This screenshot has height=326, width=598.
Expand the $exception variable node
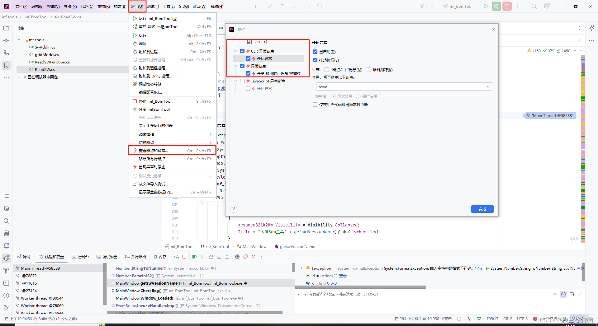click(x=301, y=268)
